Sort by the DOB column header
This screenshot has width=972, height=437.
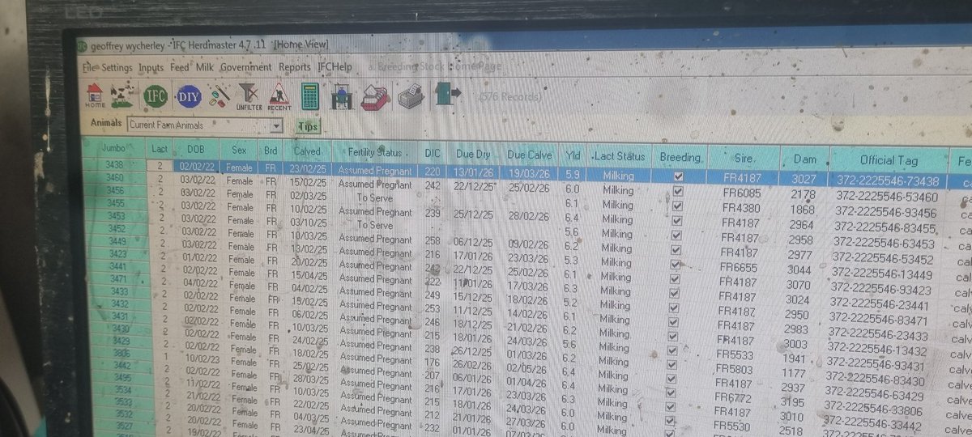tap(196, 151)
